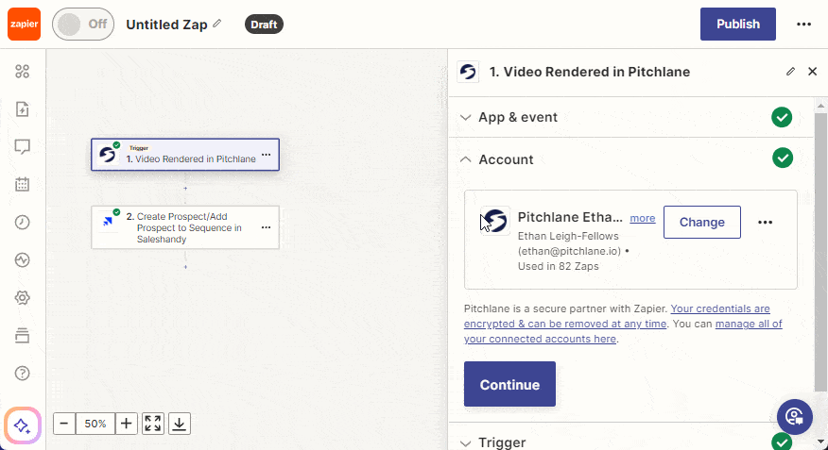Open the apps grid sidebar icon
This screenshot has width=828, height=450.
coord(22,71)
